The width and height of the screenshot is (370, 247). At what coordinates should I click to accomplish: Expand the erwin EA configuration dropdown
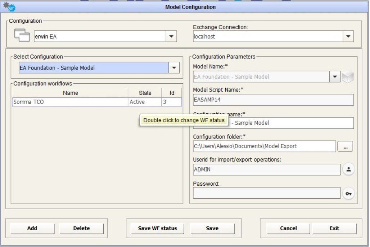pyautogui.click(x=171, y=36)
